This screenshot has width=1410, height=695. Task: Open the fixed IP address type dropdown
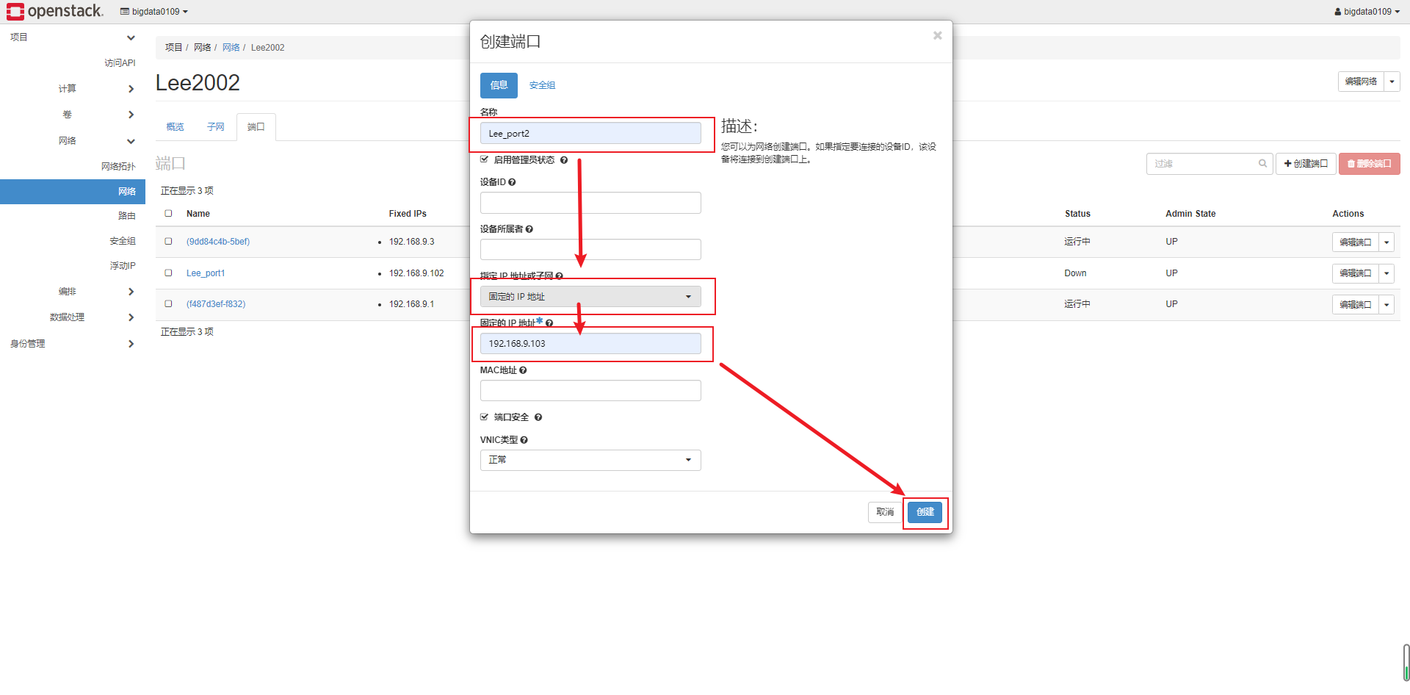pyautogui.click(x=590, y=297)
